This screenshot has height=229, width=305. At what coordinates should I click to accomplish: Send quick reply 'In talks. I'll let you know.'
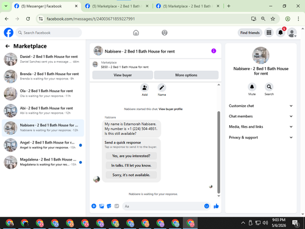(x=131, y=165)
